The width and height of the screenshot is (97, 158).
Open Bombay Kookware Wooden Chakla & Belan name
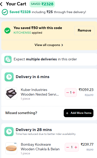pyautogui.click(x=40, y=147)
